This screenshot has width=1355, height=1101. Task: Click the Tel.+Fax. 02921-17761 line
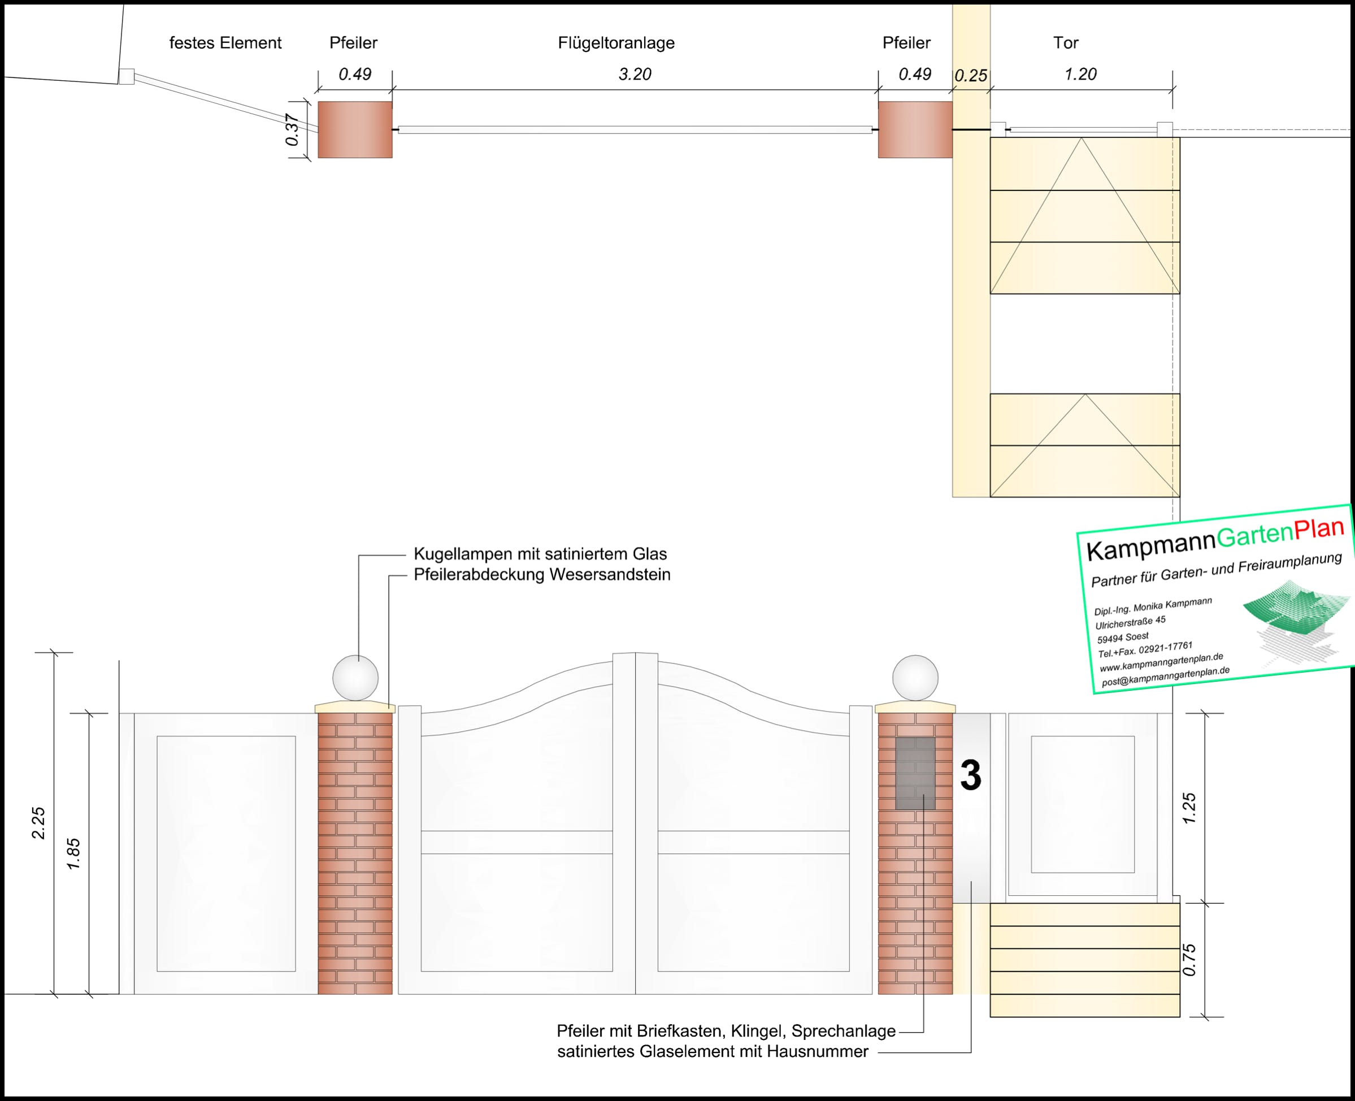(1145, 649)
